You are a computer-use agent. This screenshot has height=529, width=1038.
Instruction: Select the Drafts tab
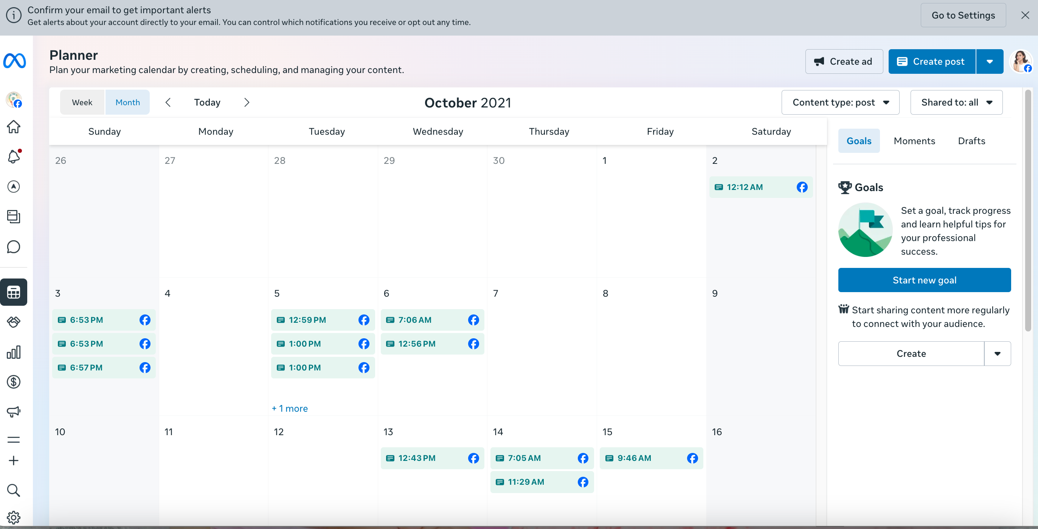[x=971, y=141]
